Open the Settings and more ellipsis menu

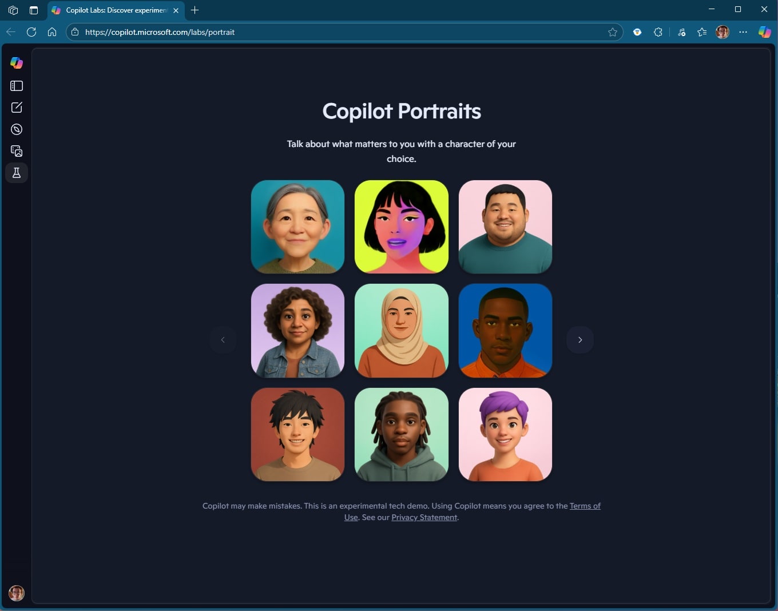743,32
